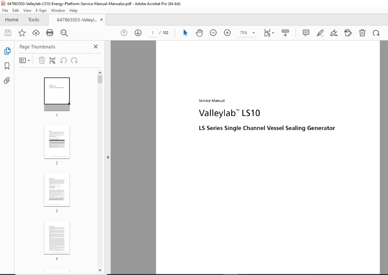Go to previous page arrow

[124, 33]
